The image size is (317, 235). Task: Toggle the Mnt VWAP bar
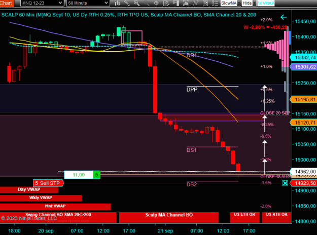(55, 206)
